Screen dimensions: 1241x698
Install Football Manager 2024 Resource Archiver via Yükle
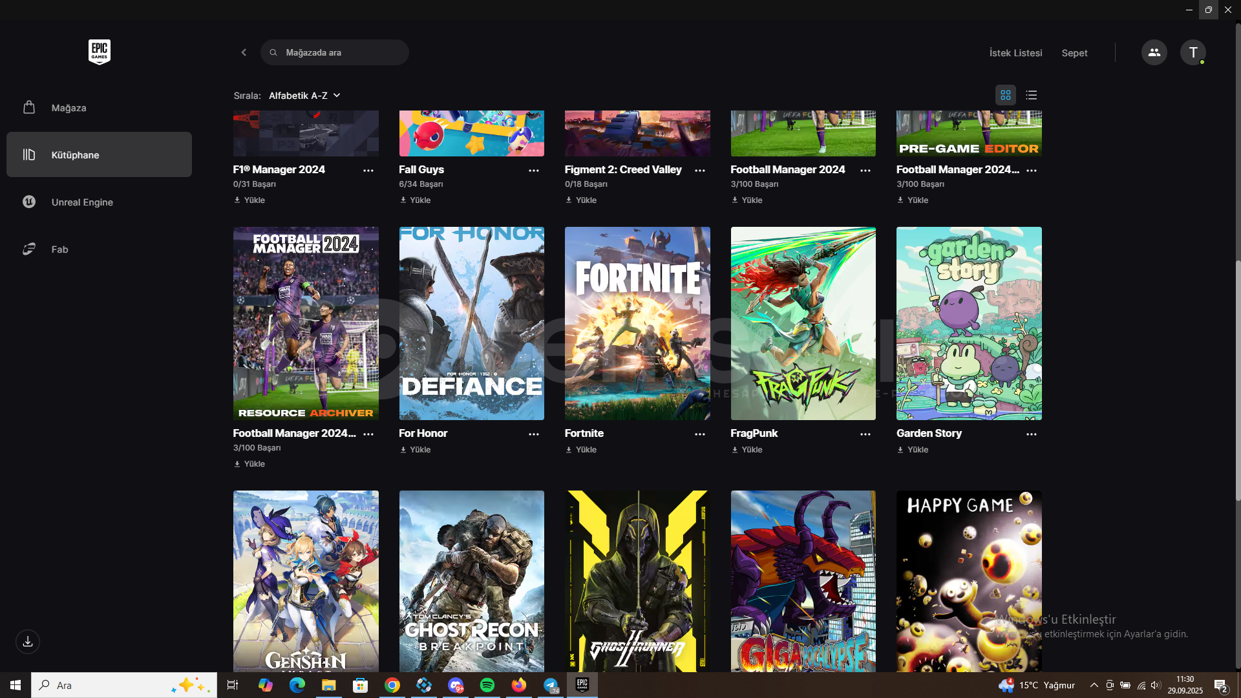(249, 464)
